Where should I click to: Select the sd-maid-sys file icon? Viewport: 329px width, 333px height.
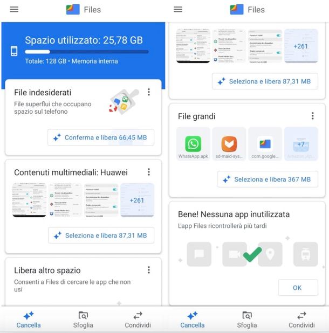tap(229, 144)
